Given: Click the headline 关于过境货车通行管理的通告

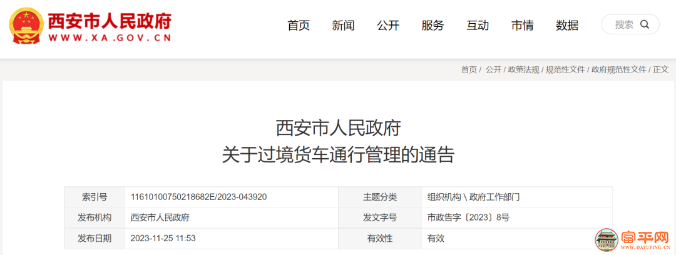Looking at the screenshot, I should [x=338, y=154].
